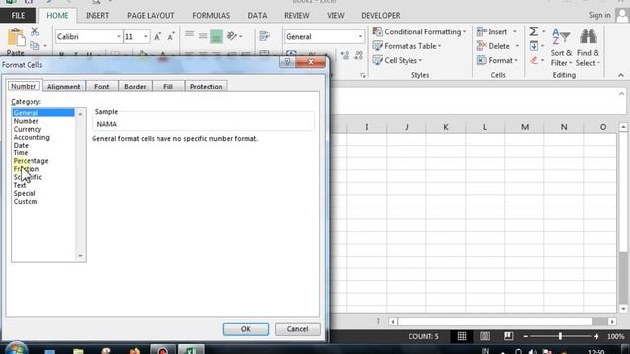Open the font name dropdown showing Calibri
This screenshot has height=354, width=630.
point(118,37)
